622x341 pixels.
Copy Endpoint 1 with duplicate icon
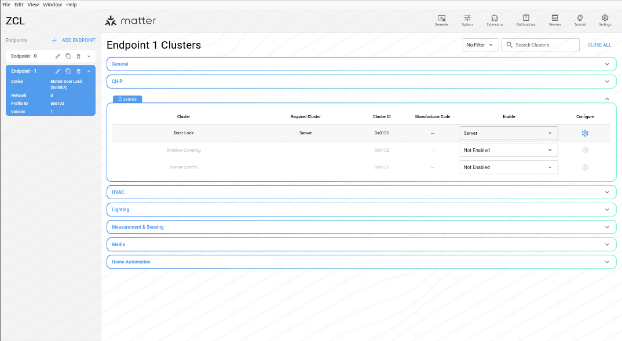pos(68,71)
